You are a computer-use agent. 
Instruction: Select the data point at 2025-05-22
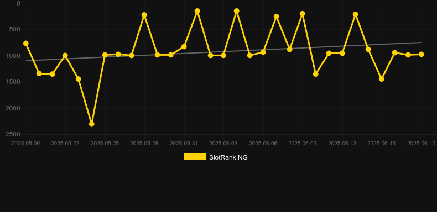tap(65, 55)
